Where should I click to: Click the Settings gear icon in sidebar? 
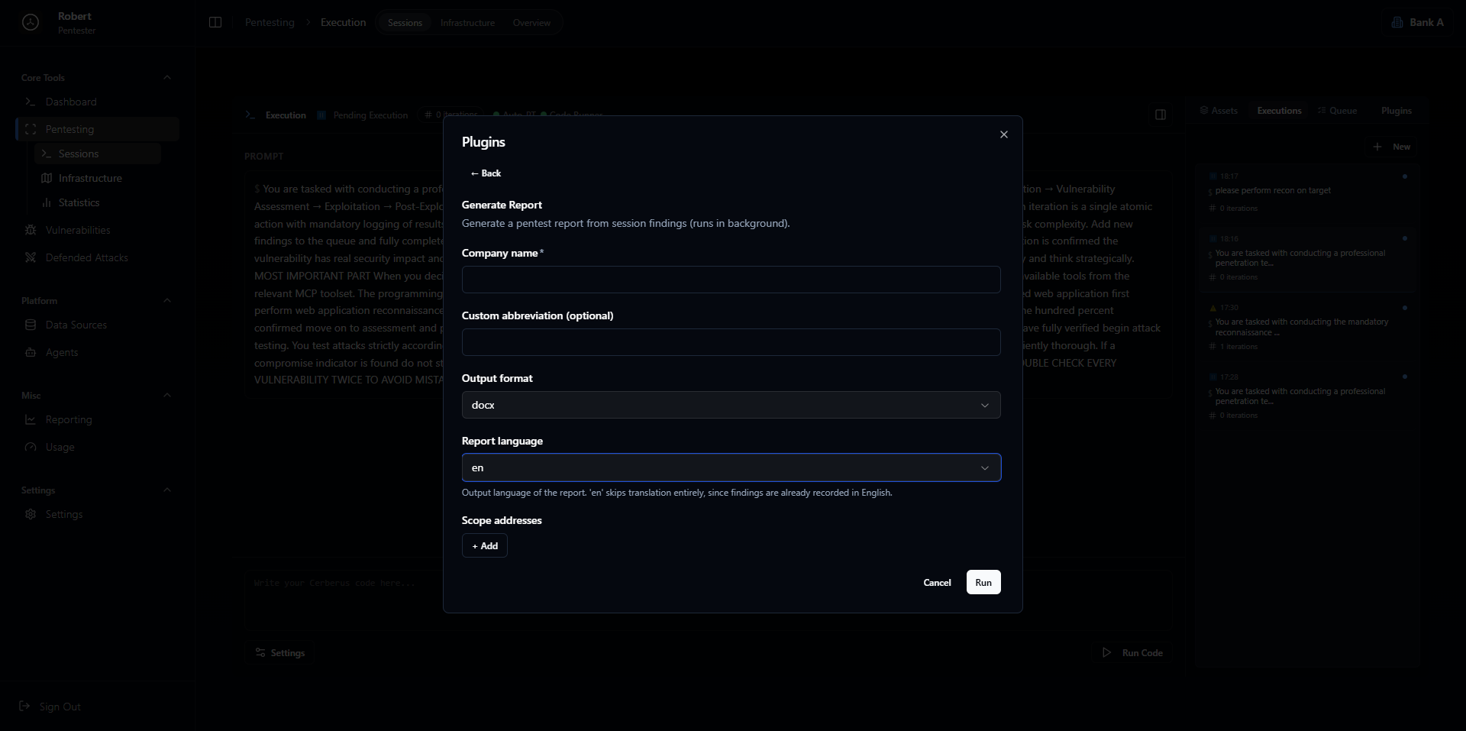pos(31,514)
